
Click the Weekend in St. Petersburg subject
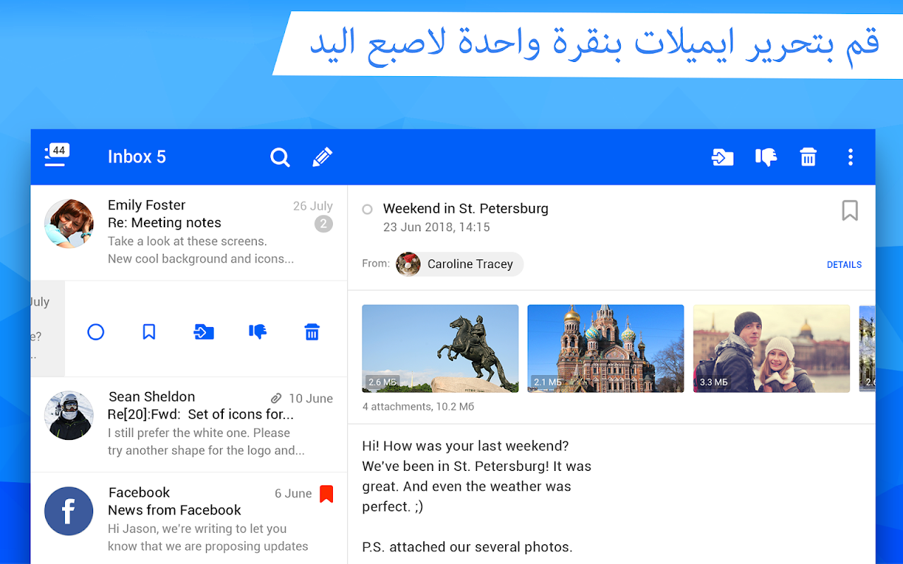(466, 209)
